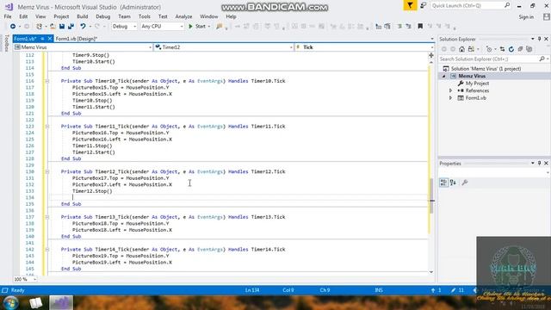The width and height of the screenshot is (551, 310).
Task: Open the Edit menu
Action: coord(23,16)
